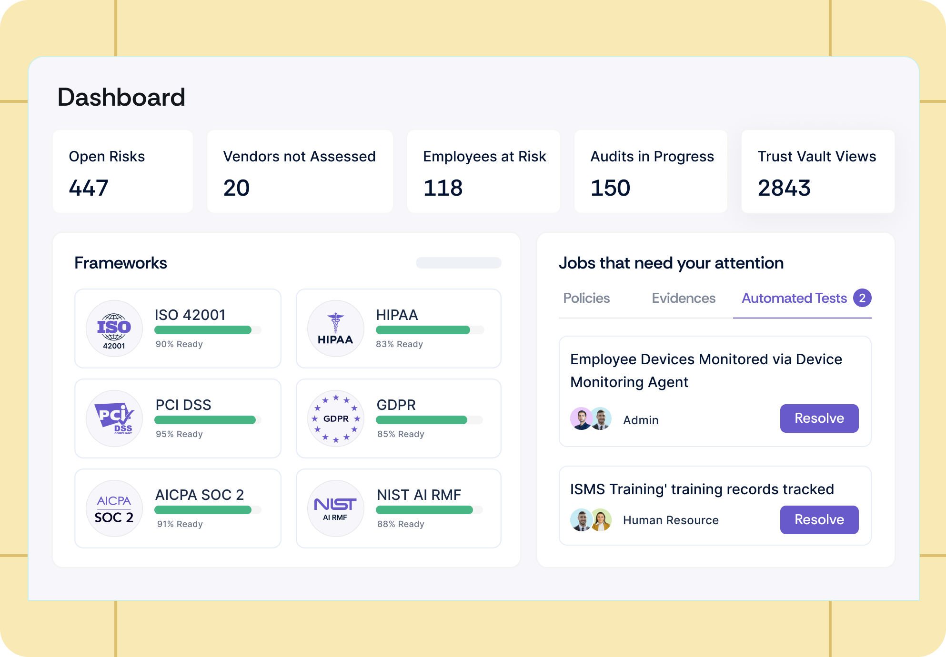Open the Open Risks stat card

[123, 171]
